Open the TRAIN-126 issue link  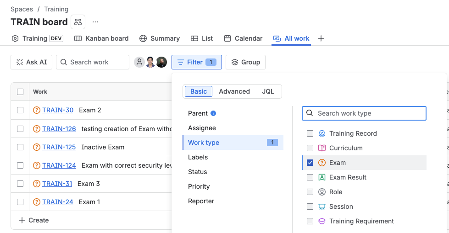tap(59, 129)
